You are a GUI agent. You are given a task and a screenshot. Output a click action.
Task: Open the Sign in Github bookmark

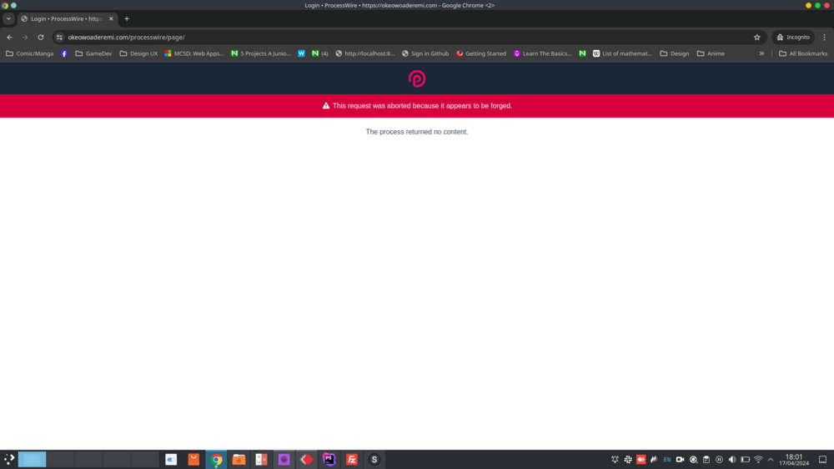[425, 53]
